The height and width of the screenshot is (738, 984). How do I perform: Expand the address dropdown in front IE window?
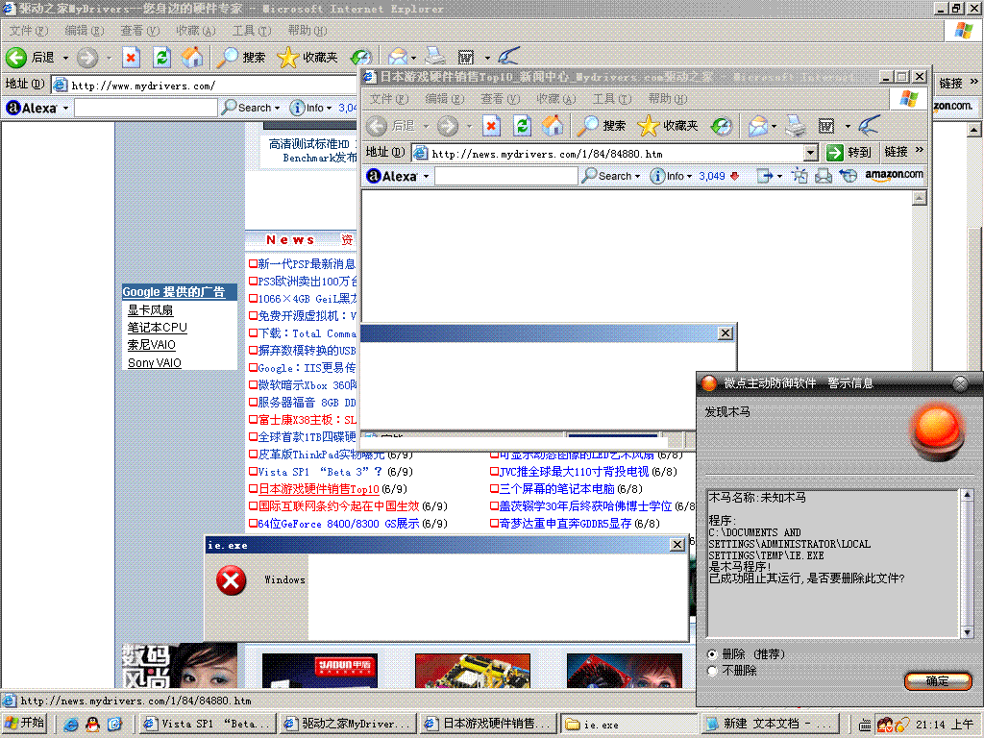(x=811, y=153)
